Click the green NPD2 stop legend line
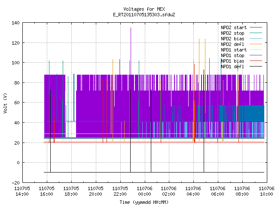The width and height of the screenshot is (275, 206). pos(256,33)
